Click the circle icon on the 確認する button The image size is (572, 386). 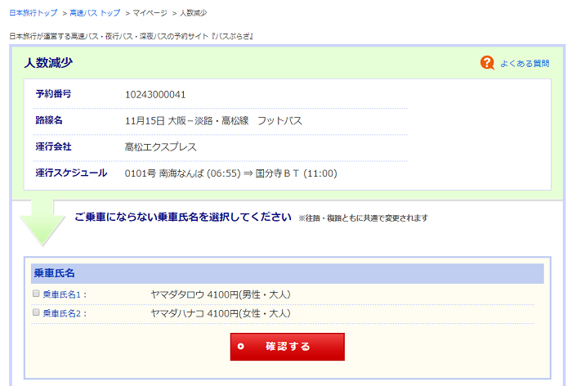point(241,347)
